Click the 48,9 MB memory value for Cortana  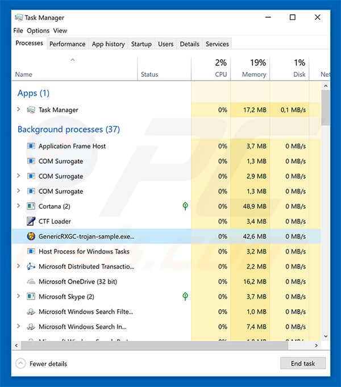[x=255, y=206]
